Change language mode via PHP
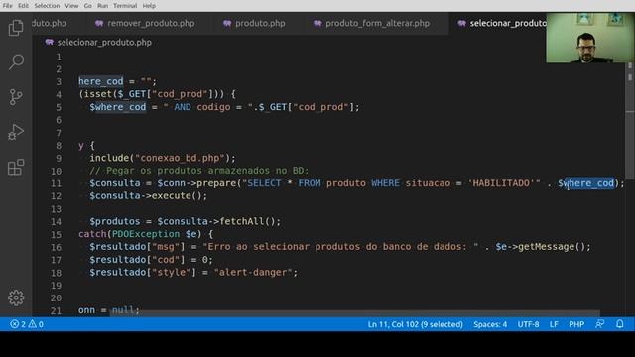Viewport: 635px width, 357px height. coord(576,324)
